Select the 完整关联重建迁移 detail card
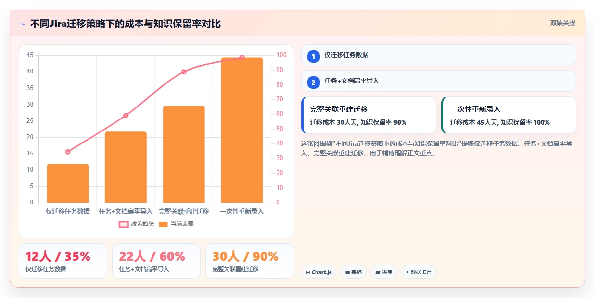Image resolution: width=595 pixels, height=298 pixels. pyautogui.click(x=368, y=115)
